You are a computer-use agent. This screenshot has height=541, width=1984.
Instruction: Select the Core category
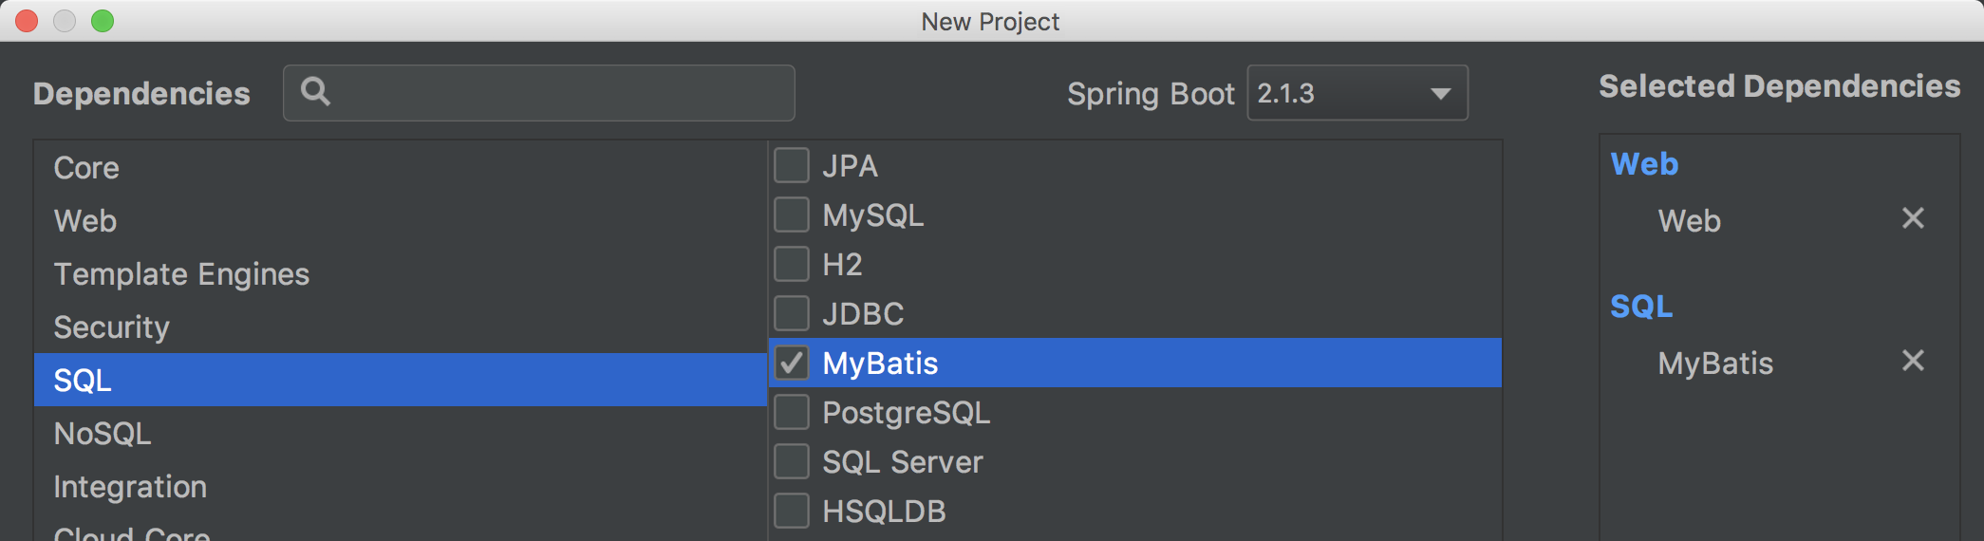pos(87,168)
